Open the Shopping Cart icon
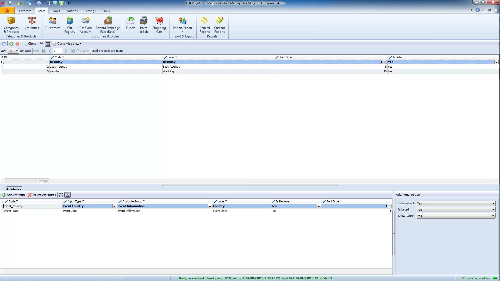This screenshot has width=500, height=281. (x=159, y=25)
